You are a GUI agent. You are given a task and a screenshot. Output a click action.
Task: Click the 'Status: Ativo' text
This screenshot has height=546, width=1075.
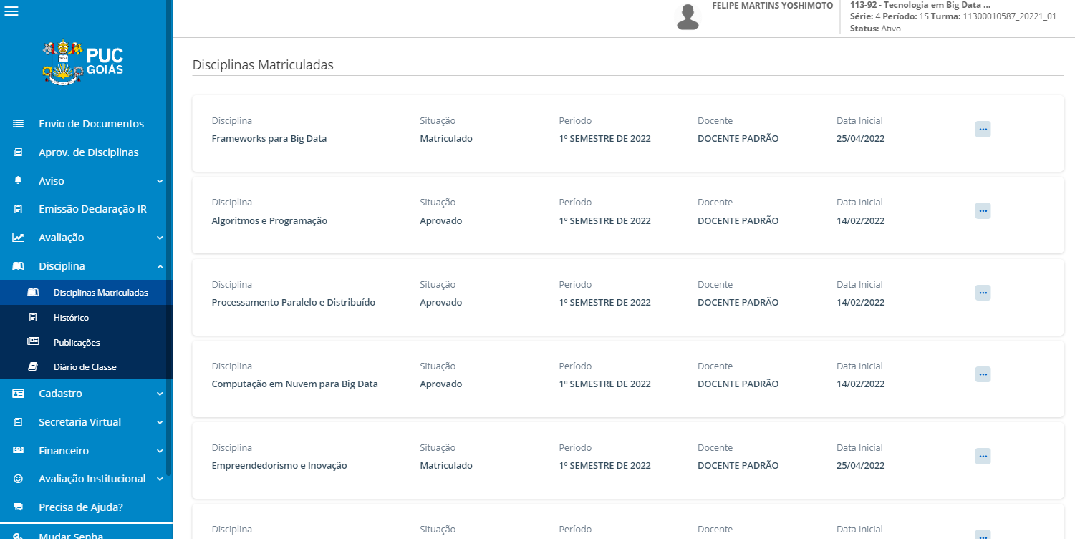(875, 29)
